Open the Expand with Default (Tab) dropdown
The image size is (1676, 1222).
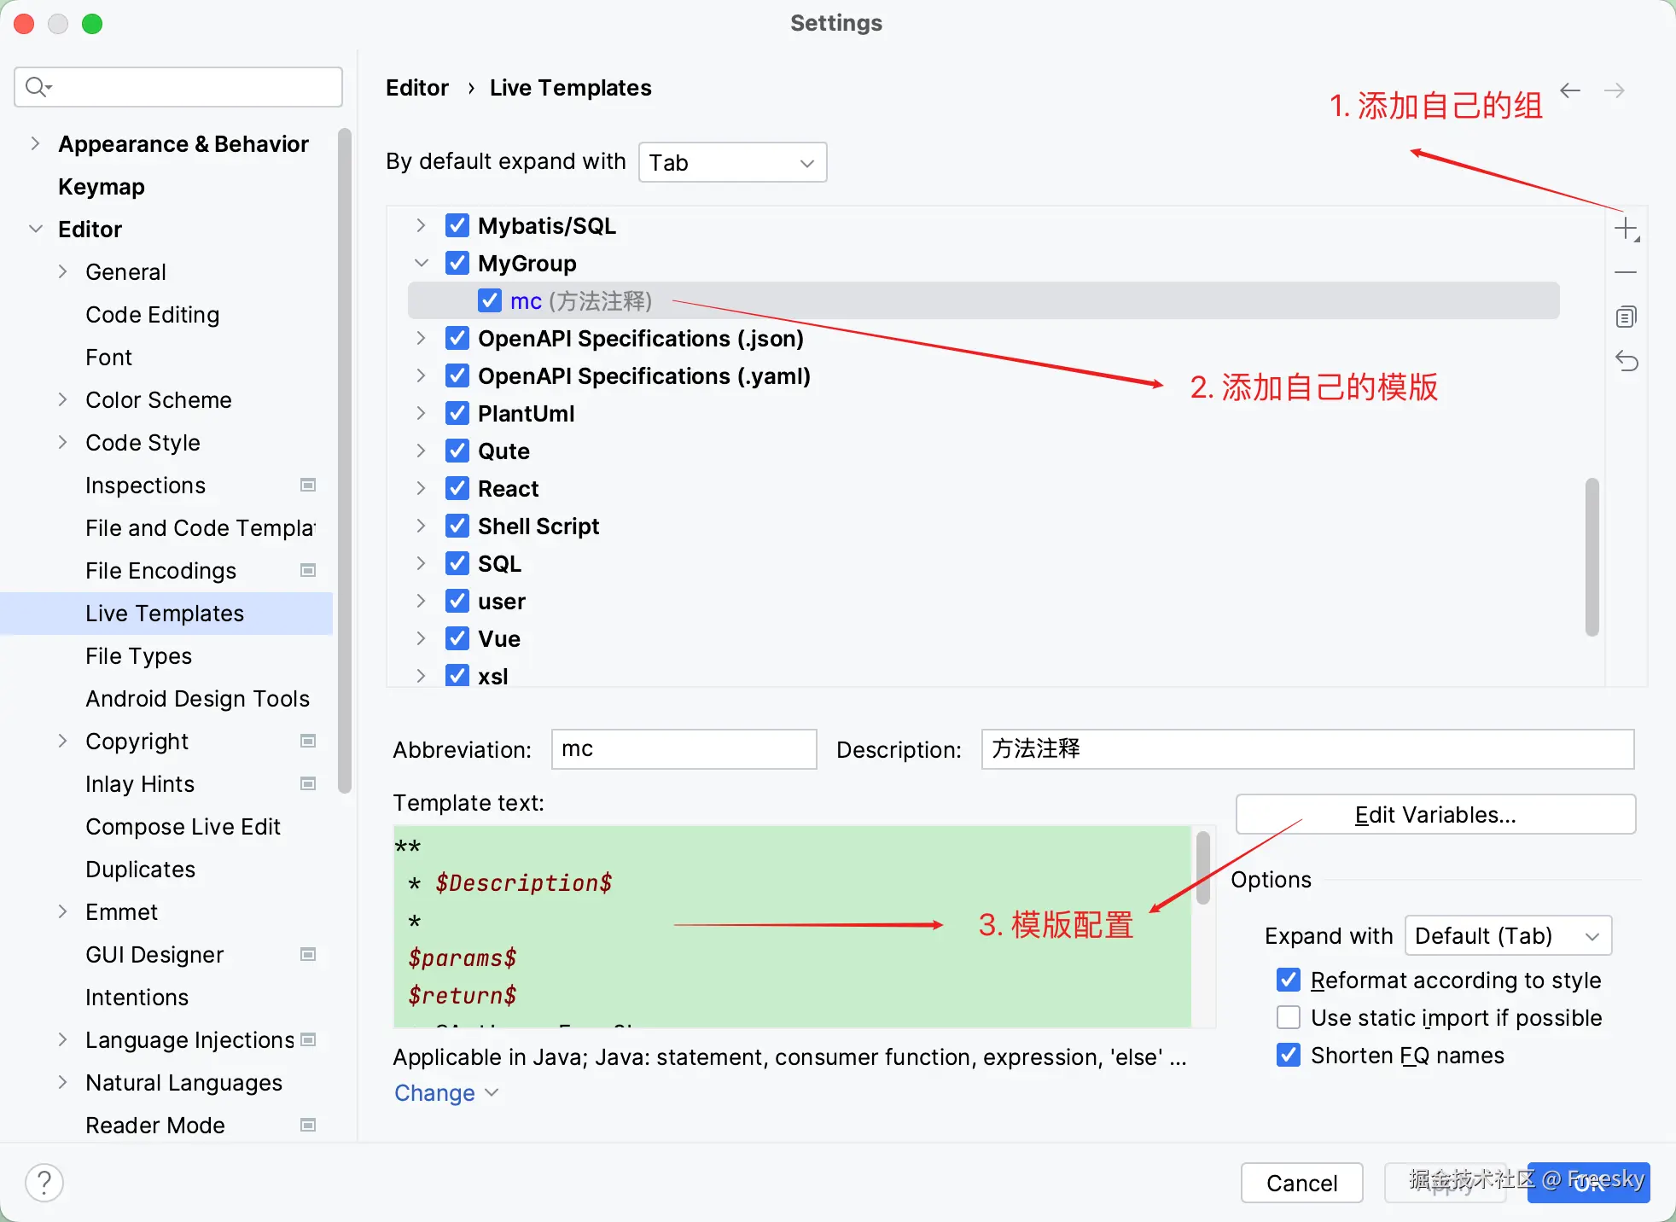pyautogui.click(x=1507, y=935)
